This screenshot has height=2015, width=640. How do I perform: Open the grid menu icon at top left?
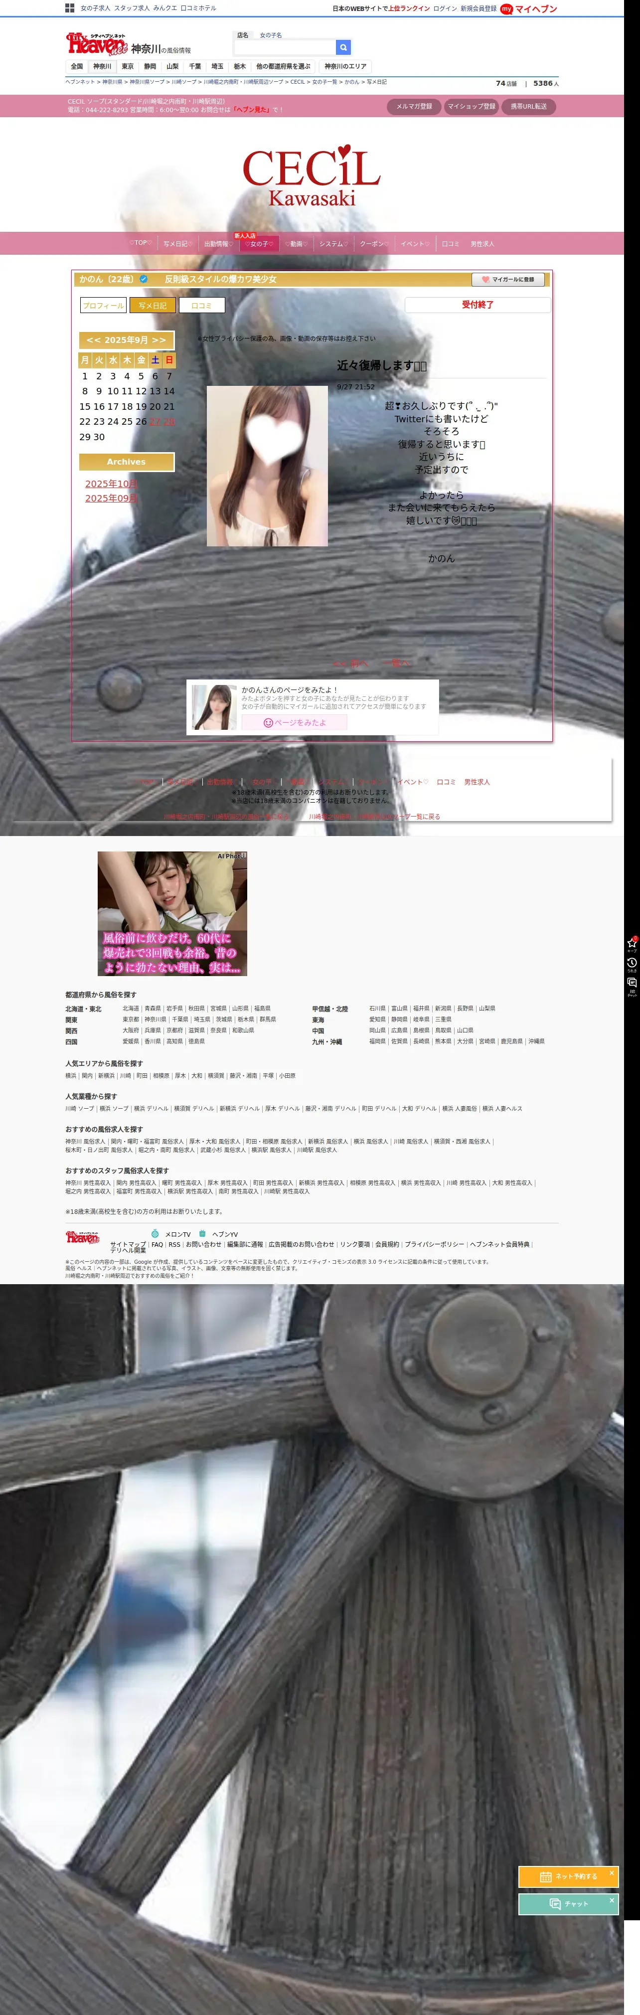70,8
